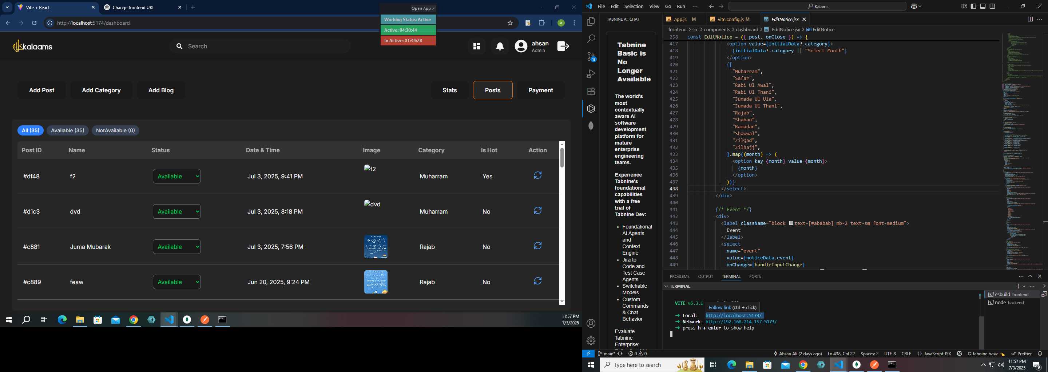This screenshot has height=372, width=1048.
Task: Bookmark page with star icon in browser
Action: coord(510,23)
